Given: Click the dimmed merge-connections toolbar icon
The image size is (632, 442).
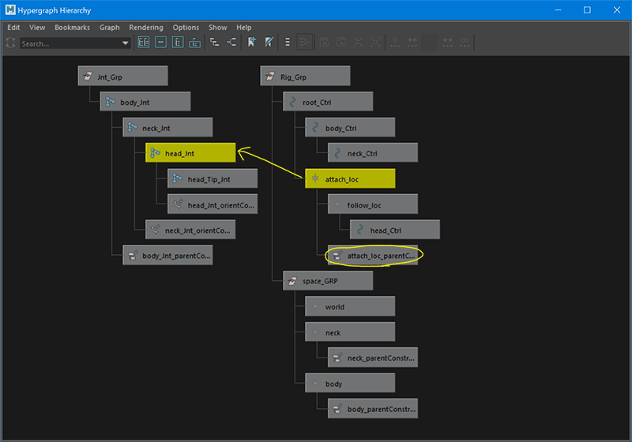Looking at the screenshot, I should 304,42.
